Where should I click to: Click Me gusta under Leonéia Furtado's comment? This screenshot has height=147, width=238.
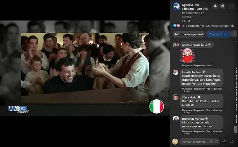[187, 89]
